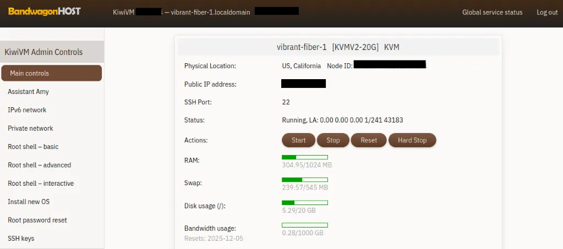The width and height of the screenshot is (563, 249).
Task: Open Root shell – interactive
Action: (x=41, y=184)
